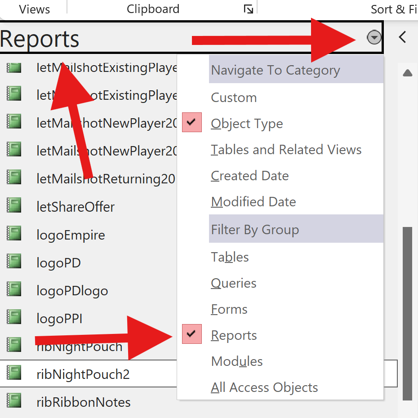
Task: Toggle the checked Object Type category
Action: tap(247, 123)
